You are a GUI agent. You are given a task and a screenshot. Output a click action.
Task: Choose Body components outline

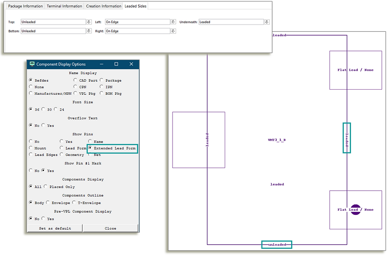click(31, 202)
